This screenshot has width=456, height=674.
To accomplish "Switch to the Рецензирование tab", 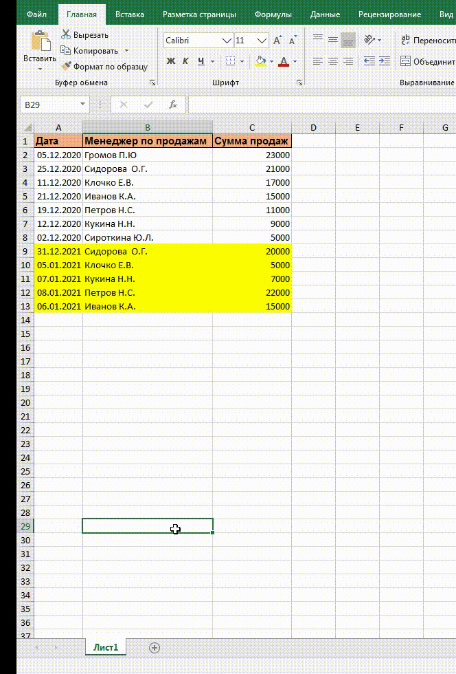I will pos(389,14).
